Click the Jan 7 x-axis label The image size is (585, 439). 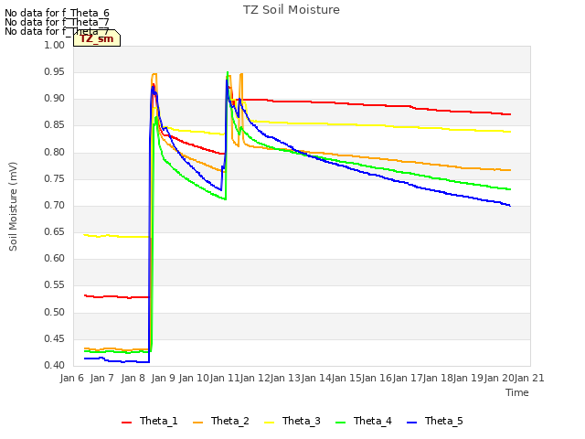[x=102, y=378]
